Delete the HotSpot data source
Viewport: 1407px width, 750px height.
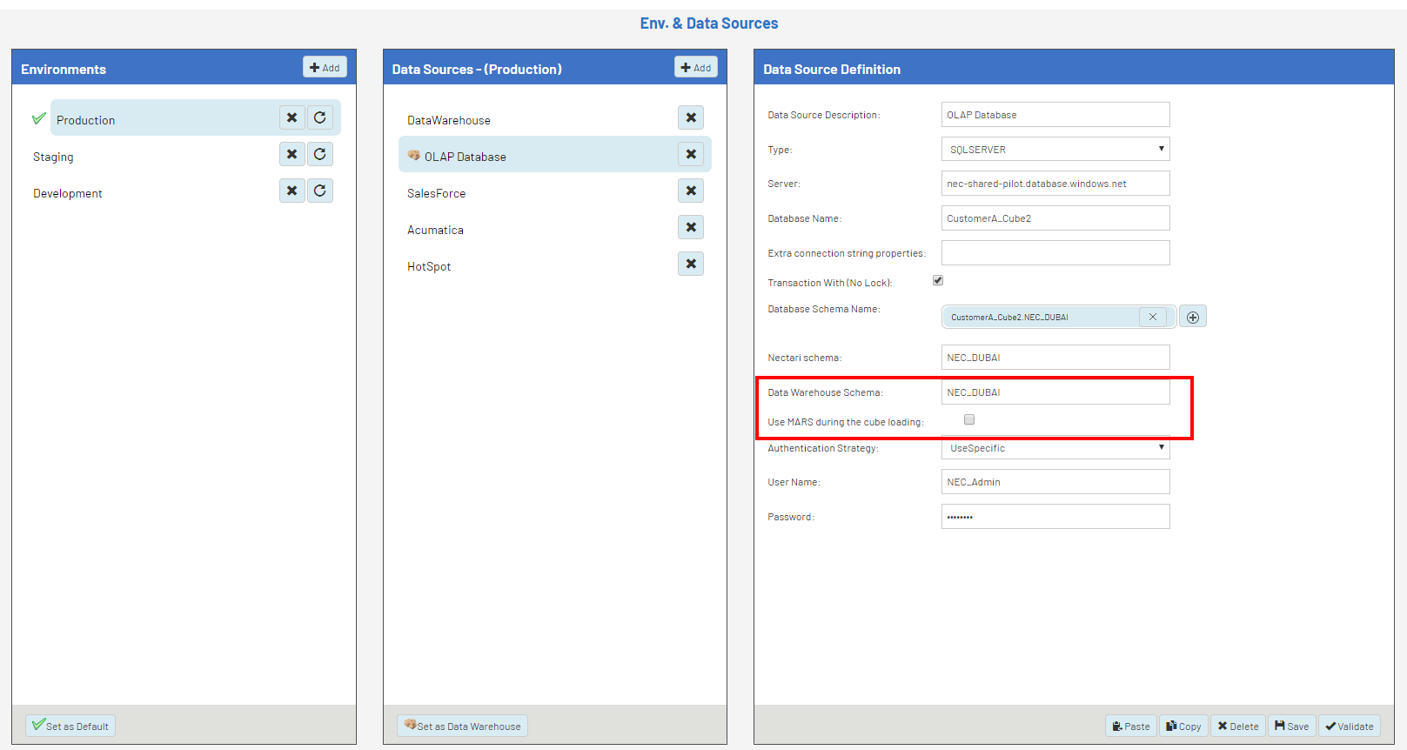tap(690, 264)
